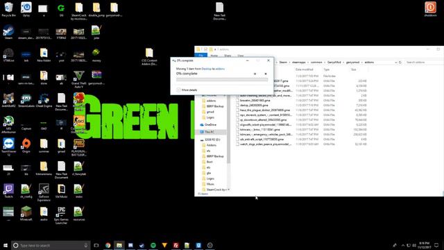Open FileZilla from the taskbar
Viewport: 444px width, 250px height.
pyautogui.click(x=176, y=245)
